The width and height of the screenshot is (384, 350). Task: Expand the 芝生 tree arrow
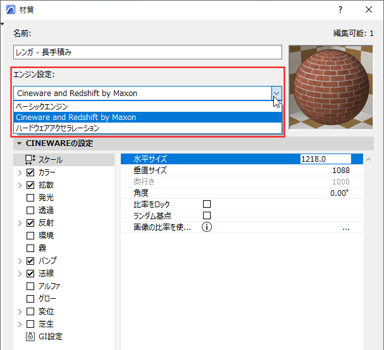pos(20,324)
